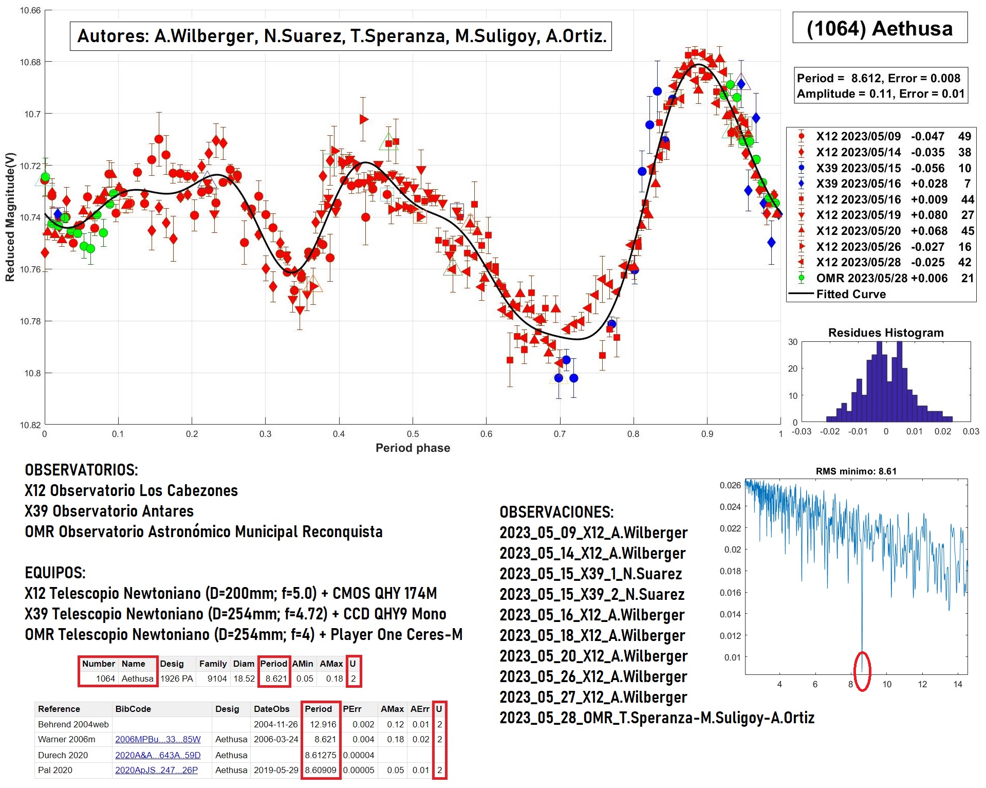Click the 1926 PA designation cell

(x=177, y=679)
